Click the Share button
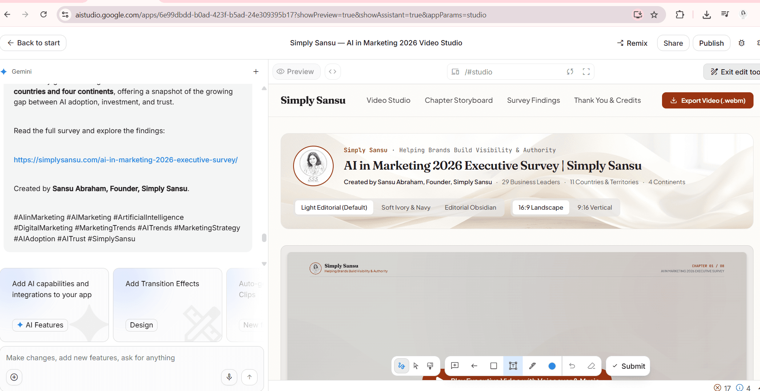This screenshot has height=391, width=760. coord(673,43)
